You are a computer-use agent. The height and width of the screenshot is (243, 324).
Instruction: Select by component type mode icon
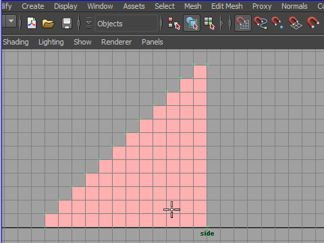(209, 24)
